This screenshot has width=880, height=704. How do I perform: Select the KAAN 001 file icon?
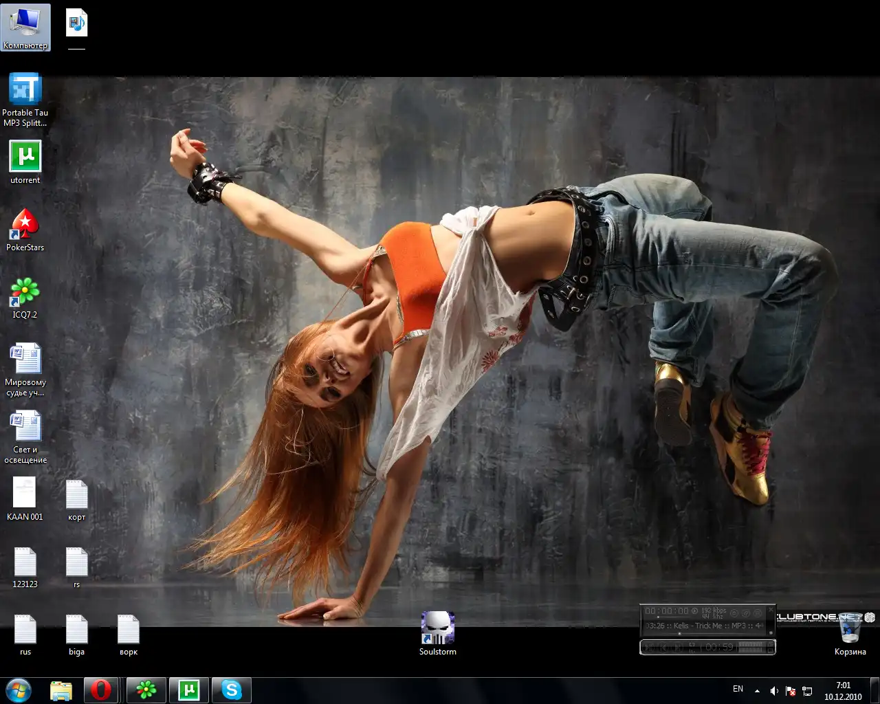(x=25, y=494)
